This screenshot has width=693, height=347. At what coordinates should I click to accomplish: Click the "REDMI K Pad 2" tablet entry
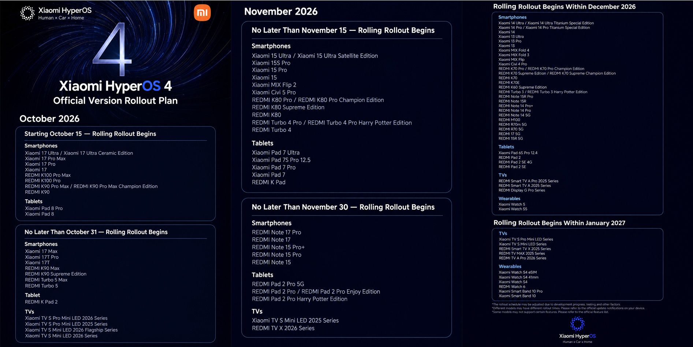[41, 302]
